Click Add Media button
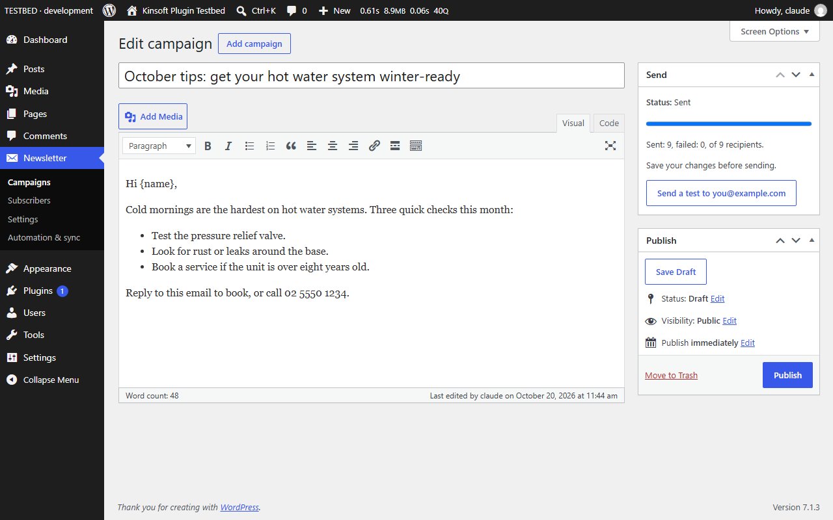 coord(153,116)
